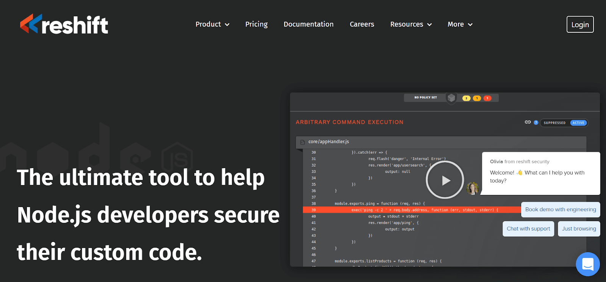Expand the Product dropdown menu
The height and width of the screenshot is (282, 606).
[212, 24]
